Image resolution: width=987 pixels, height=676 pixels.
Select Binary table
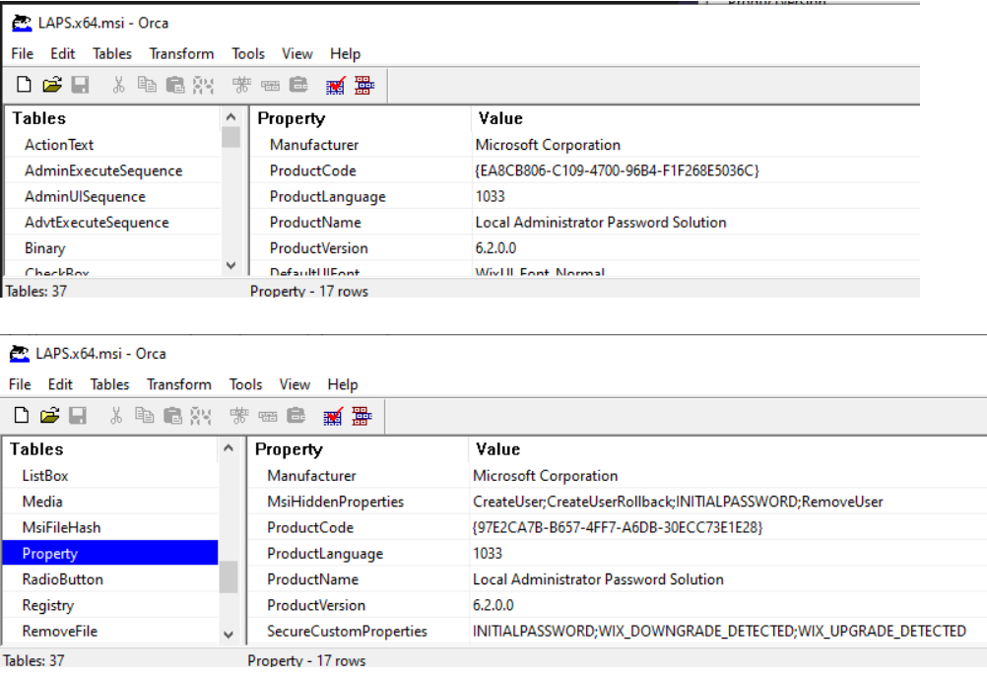[x=44, y=248]
